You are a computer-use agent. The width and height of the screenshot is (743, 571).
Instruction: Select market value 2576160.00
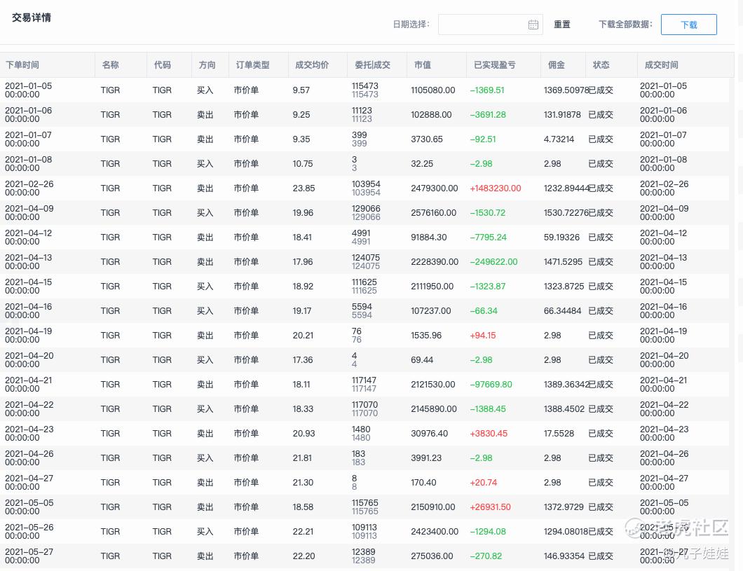(434, 213)
